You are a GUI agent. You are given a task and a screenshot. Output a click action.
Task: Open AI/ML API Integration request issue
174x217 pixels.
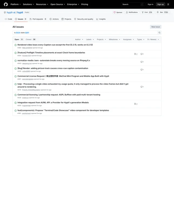click(x=53, y=103)
